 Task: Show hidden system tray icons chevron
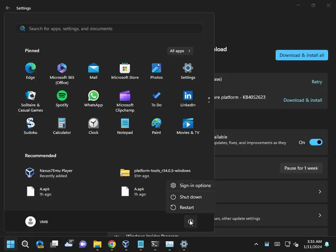point(256,244)
